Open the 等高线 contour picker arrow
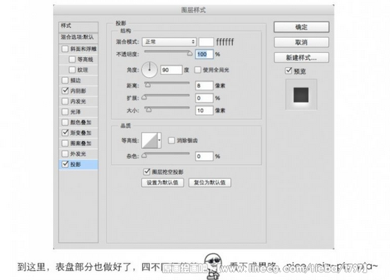Viewport: 390px width, 280px height. pos(159,140)
